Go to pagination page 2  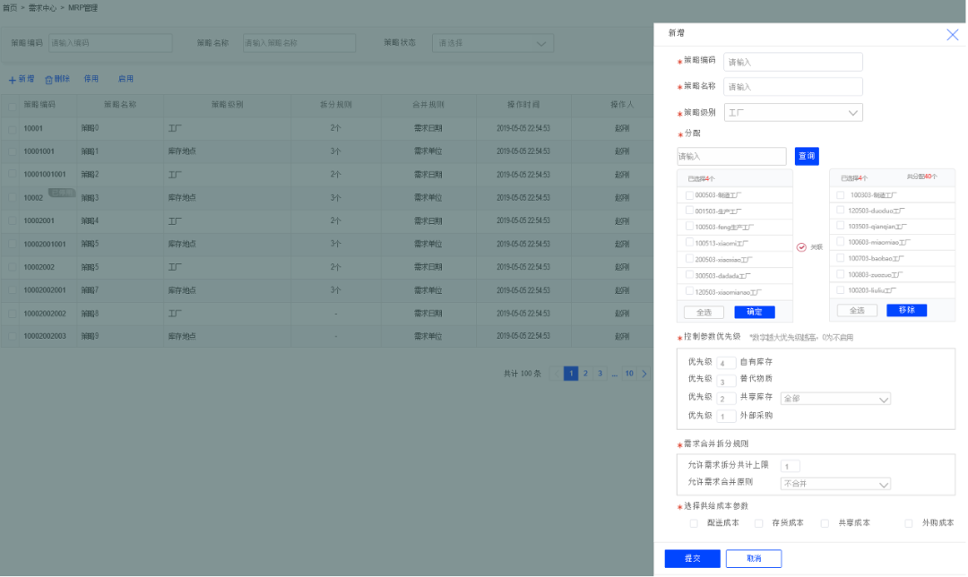(x=585, y=374)
